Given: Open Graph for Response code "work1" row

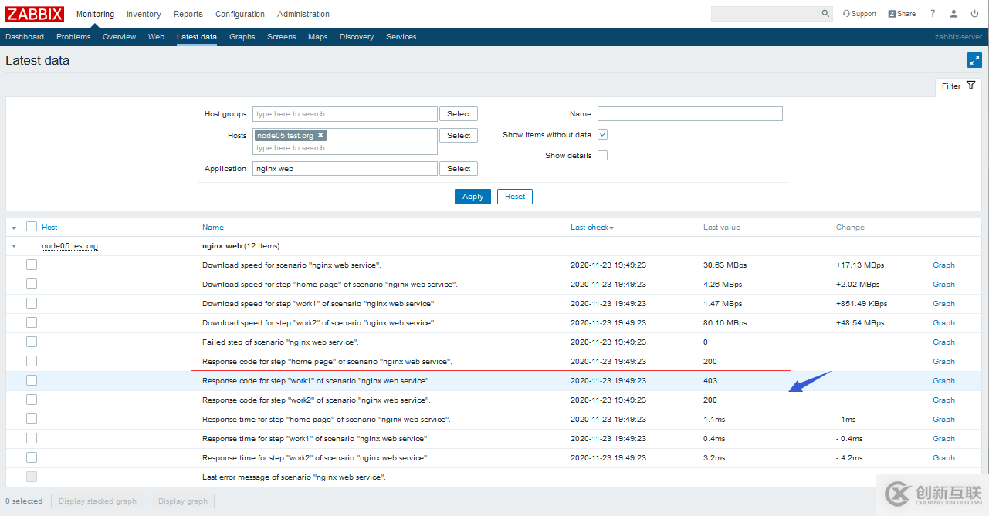Looking at the screenshot, I should click(943, 380).
